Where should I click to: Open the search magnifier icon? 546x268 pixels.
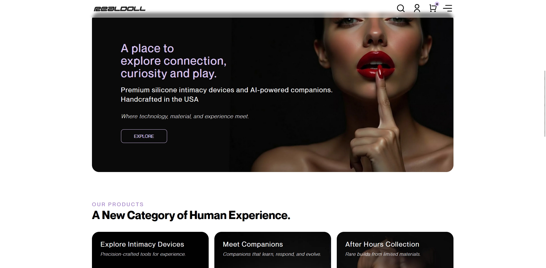point(401,8)
